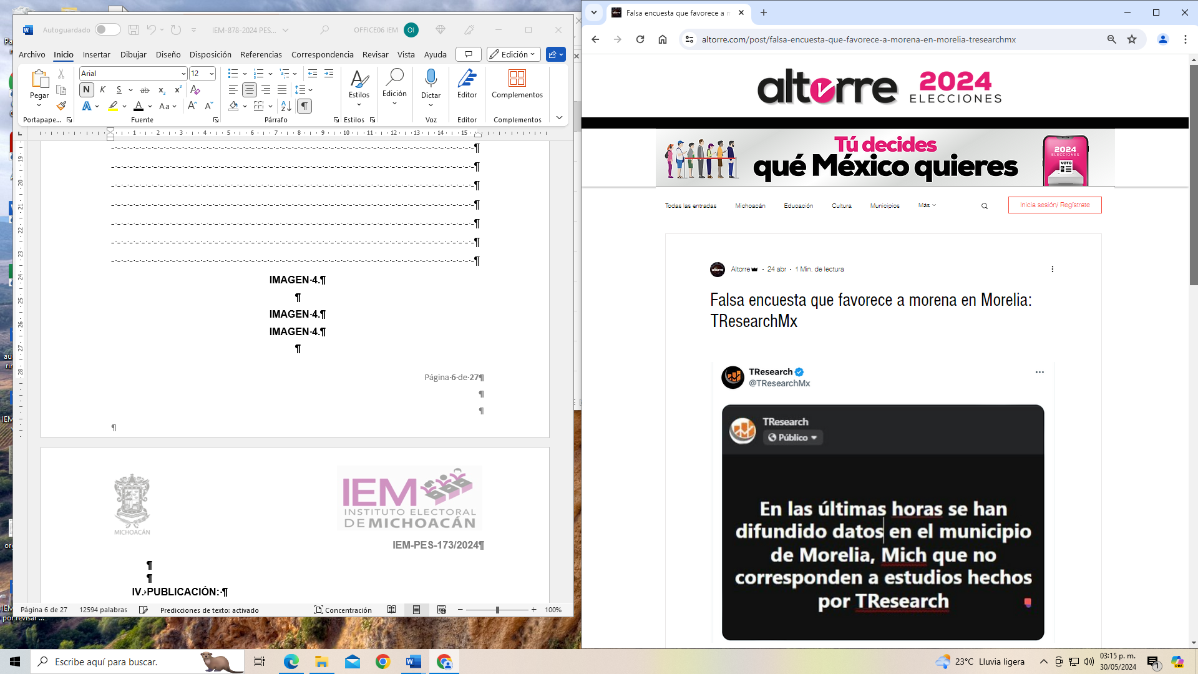Toggle center alignment button
The height and width of the screenshot is (674, 1198).
click(x=250, y=90)
